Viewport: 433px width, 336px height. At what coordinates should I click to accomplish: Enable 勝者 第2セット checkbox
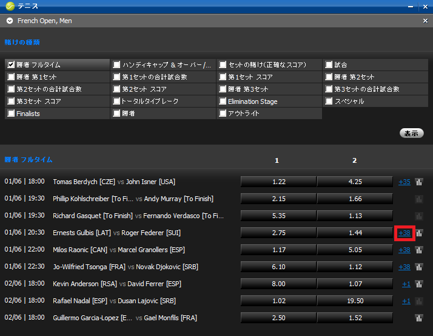329,77
